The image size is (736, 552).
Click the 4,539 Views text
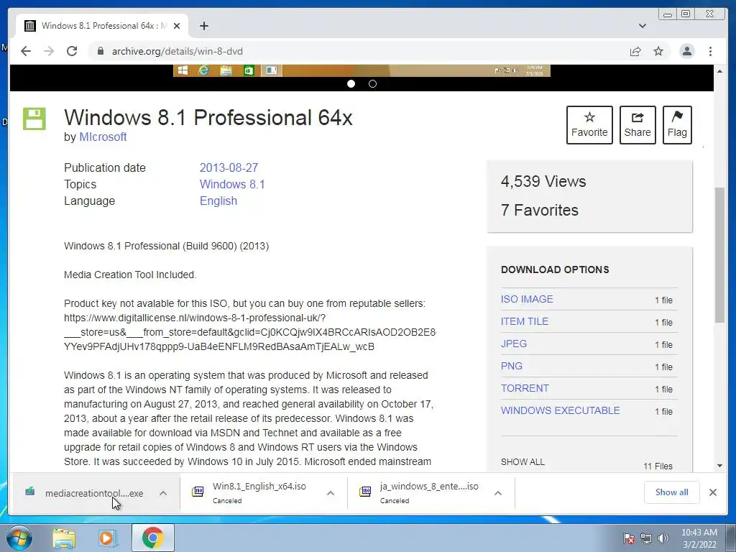pyautogui.click(x=543, y=182)
